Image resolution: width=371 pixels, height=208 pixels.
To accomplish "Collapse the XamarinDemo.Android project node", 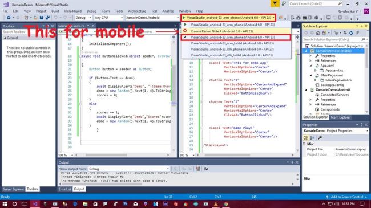I will pyautogui.click(x=306, y=90).
